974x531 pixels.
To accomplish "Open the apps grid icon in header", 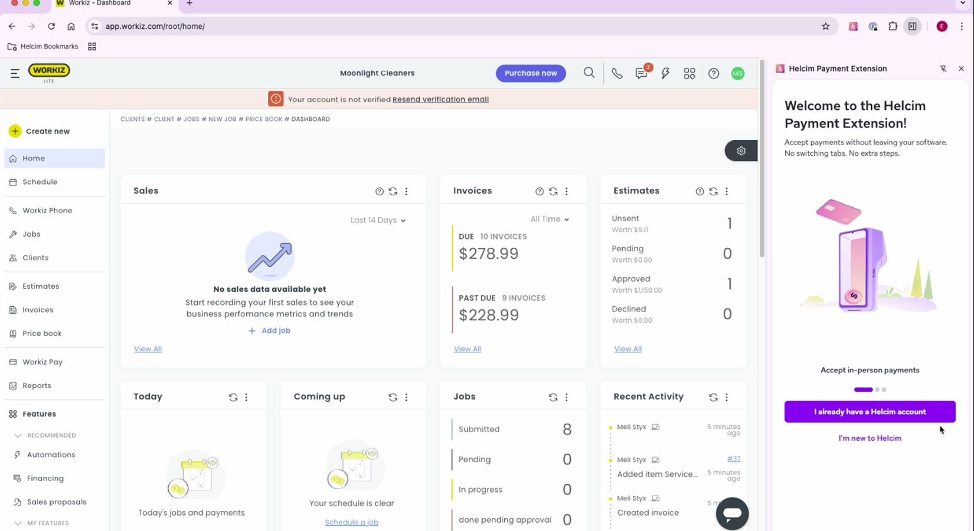I will (689, 74).
